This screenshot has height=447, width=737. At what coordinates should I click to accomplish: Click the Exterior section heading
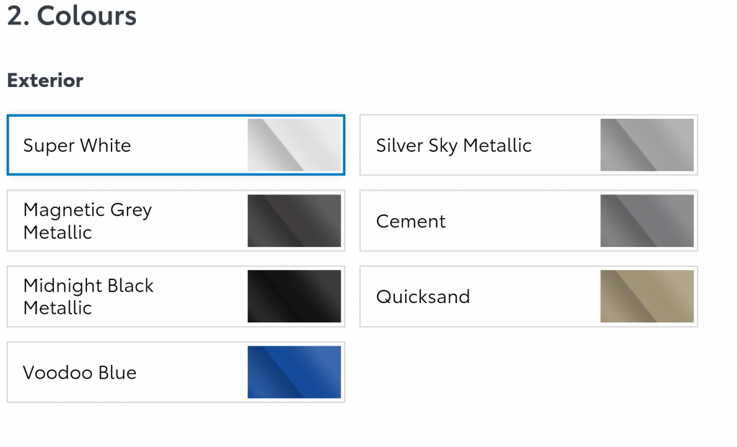[x=45, y=81]
